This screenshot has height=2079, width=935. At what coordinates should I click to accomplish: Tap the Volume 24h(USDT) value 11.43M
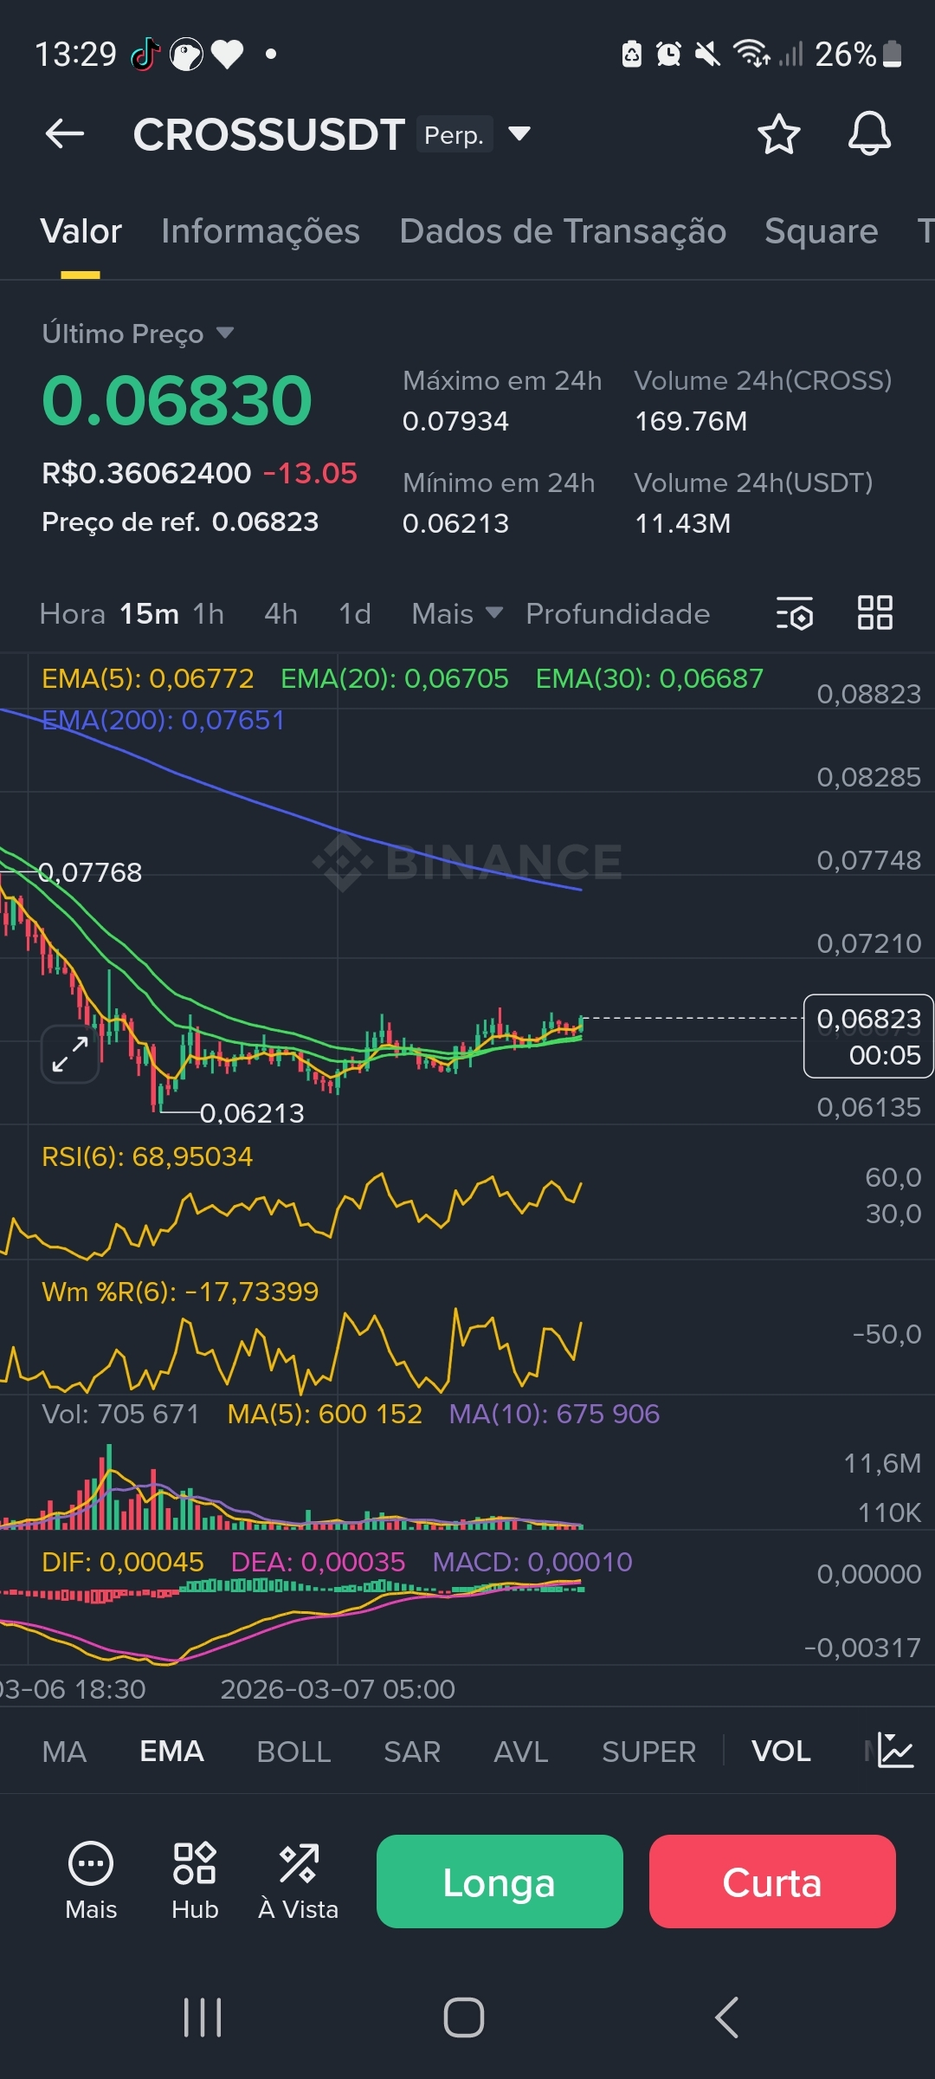682,523
